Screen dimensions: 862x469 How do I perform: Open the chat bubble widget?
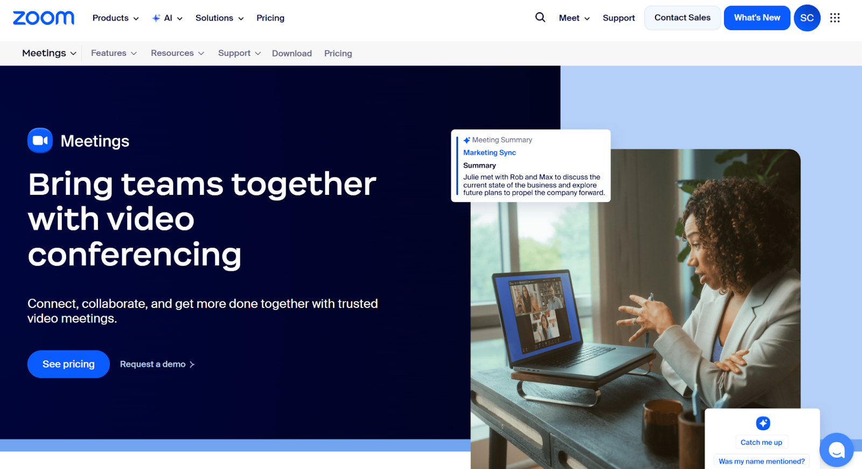click(836, 450)
